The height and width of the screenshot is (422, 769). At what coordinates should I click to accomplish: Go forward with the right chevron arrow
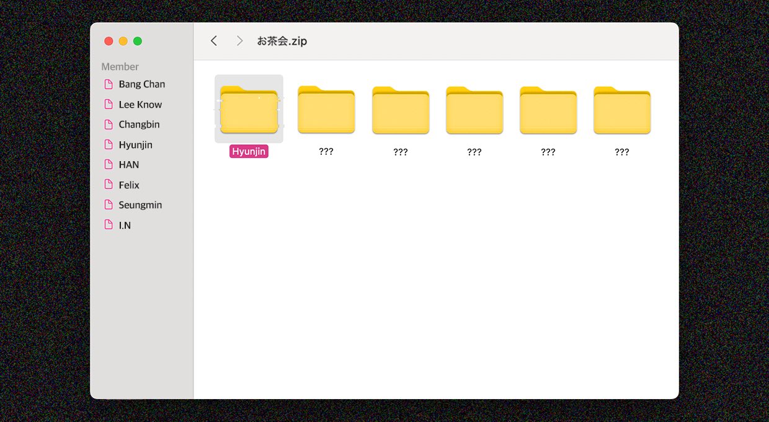pos(240,41)
